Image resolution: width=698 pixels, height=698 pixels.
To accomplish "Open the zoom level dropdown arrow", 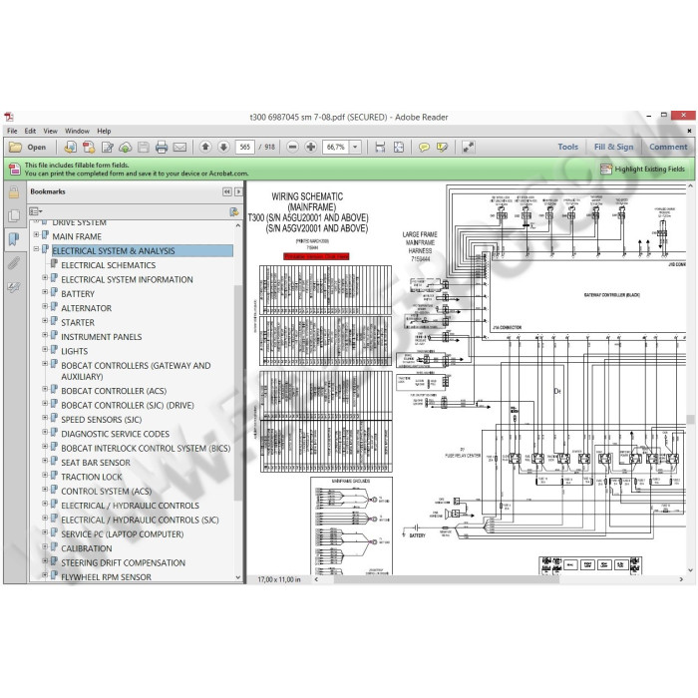I will tap(355, 147).
